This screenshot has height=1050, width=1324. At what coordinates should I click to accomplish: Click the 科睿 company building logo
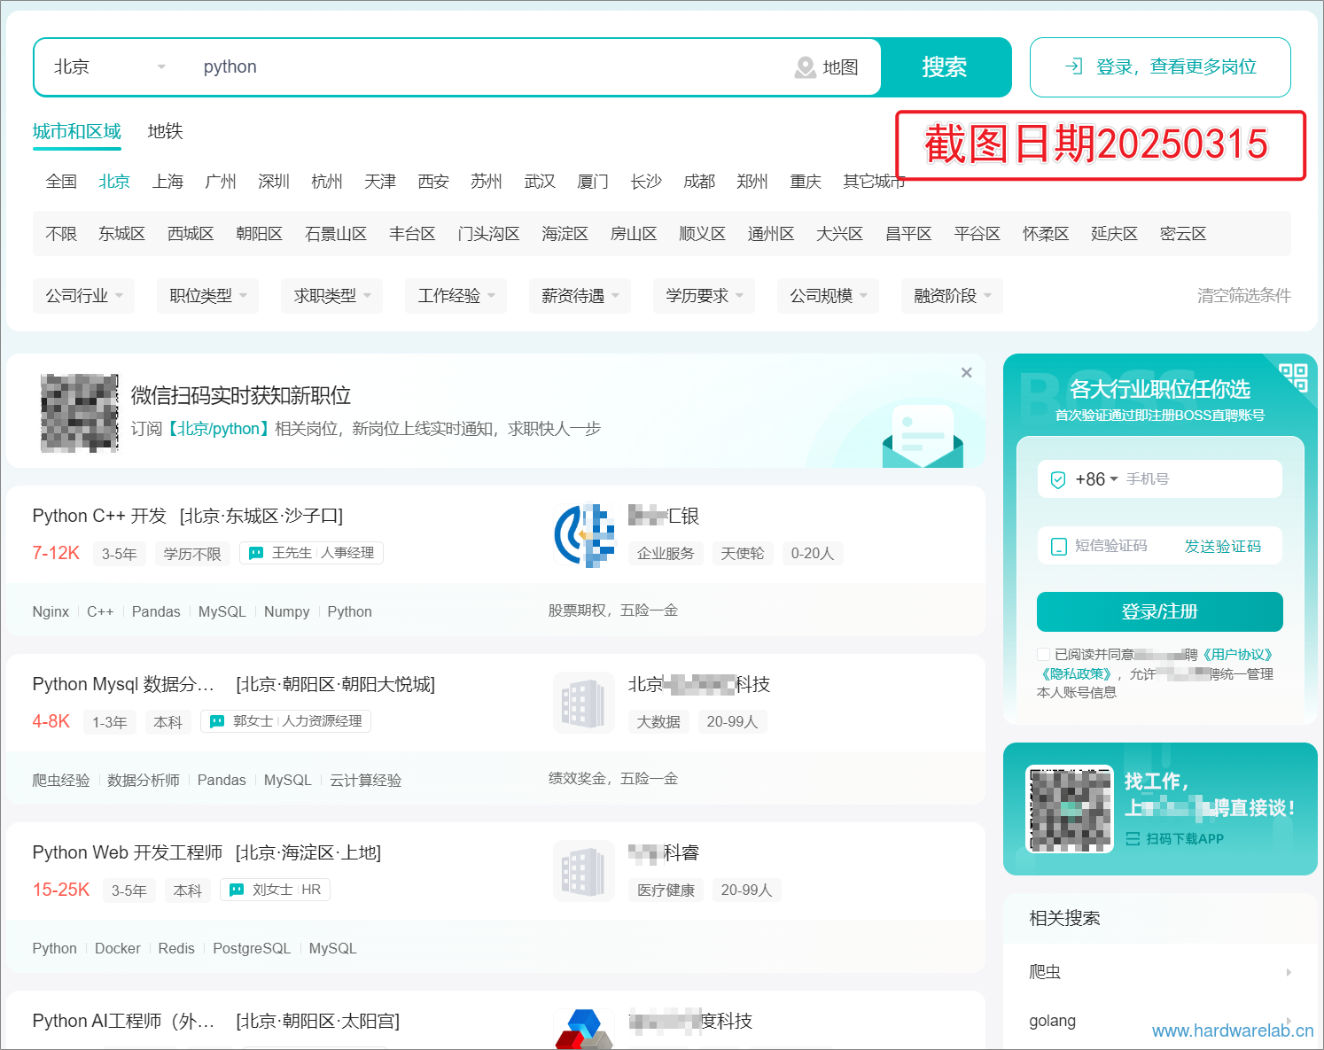[x=583, y=871]
